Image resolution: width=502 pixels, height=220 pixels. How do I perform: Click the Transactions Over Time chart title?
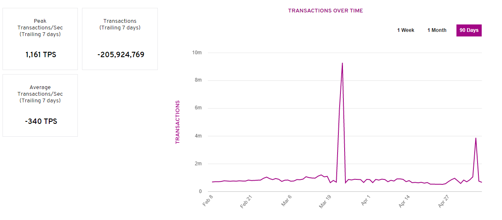(325, 11)
